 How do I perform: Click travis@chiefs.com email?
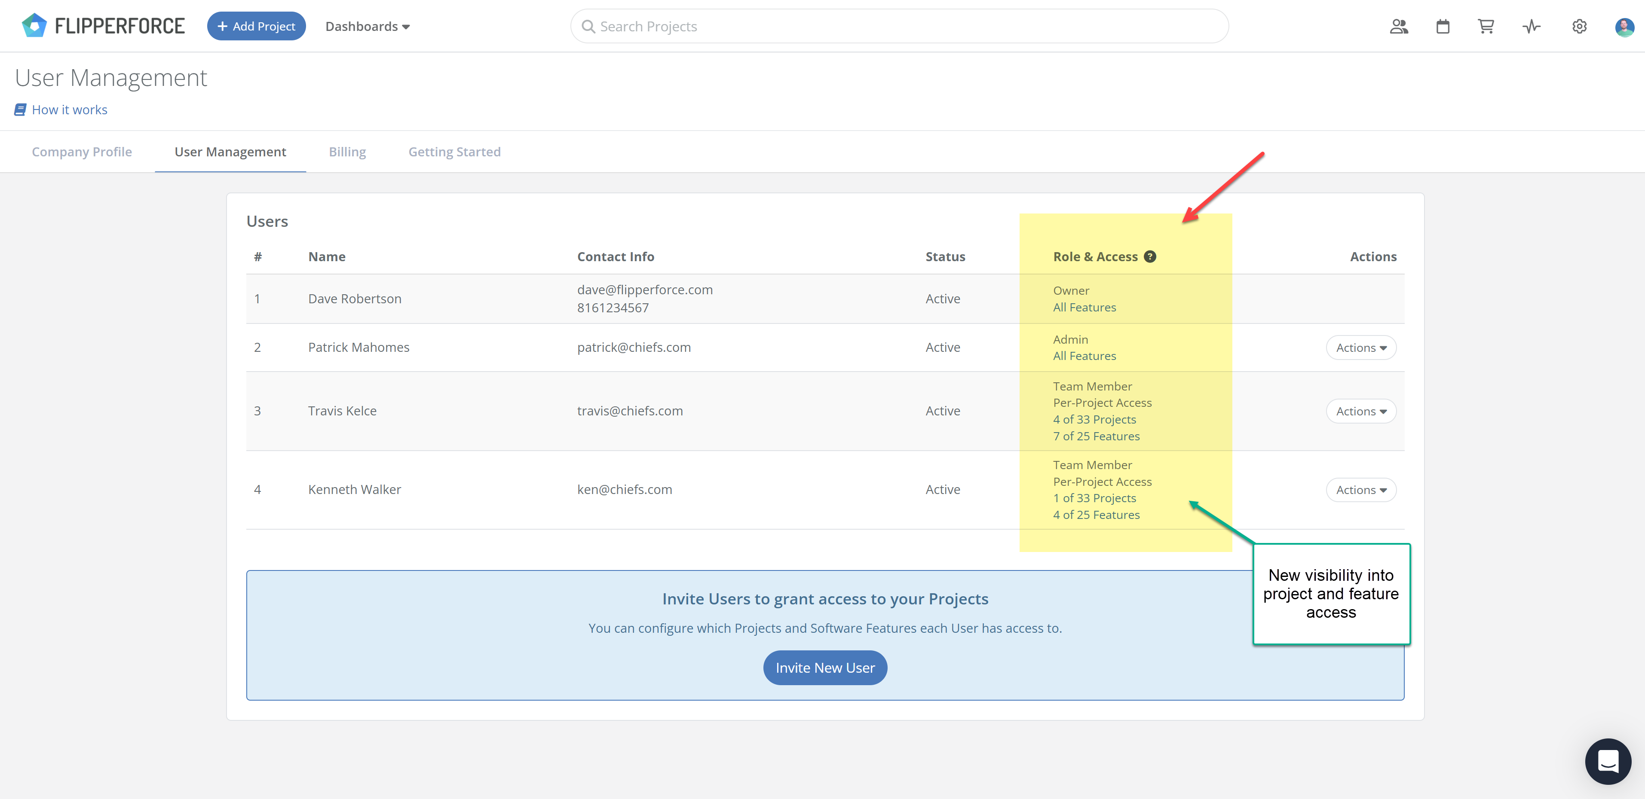[630, 411]
